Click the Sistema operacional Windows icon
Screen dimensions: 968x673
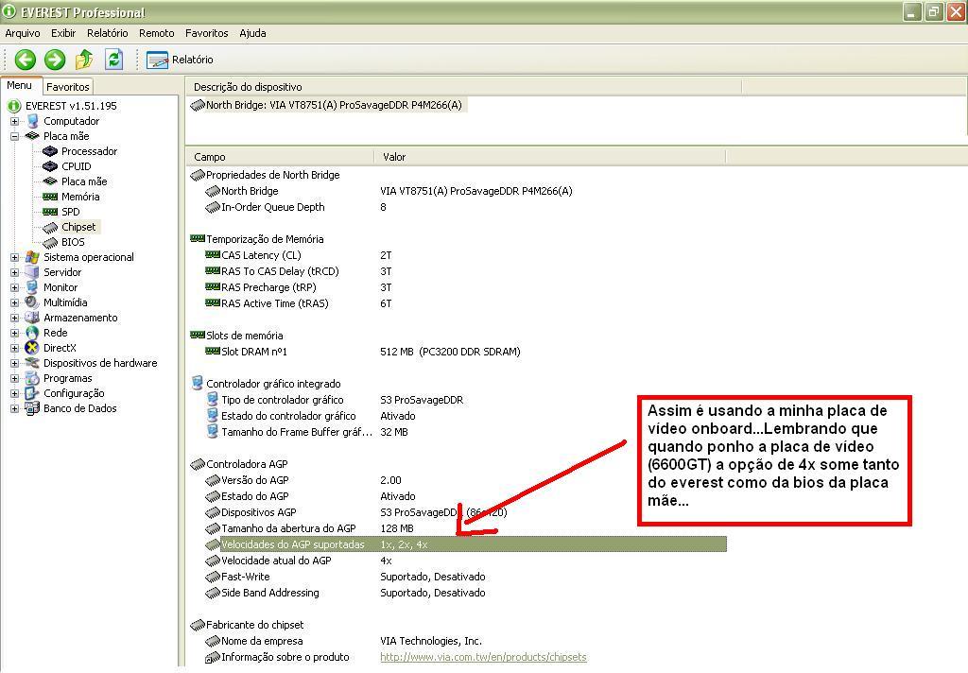click(x=32, y=257)
